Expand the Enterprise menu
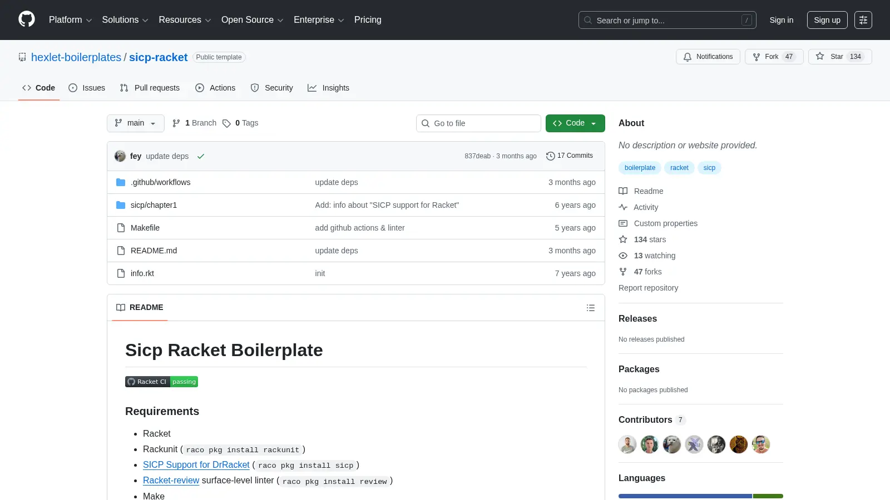Image resolution: width=890 pixels, height=500 pixels. [x=319, y=20]
